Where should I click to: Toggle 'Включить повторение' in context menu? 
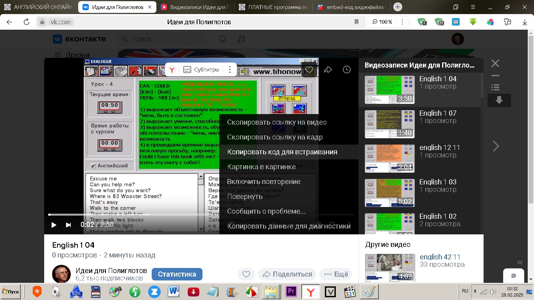[264, 182]
